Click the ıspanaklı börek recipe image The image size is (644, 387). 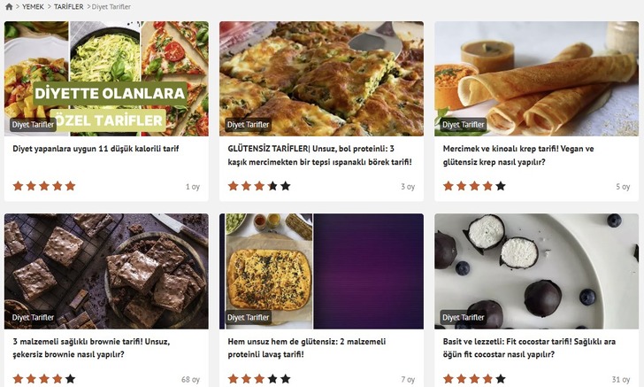click(321, 79)
